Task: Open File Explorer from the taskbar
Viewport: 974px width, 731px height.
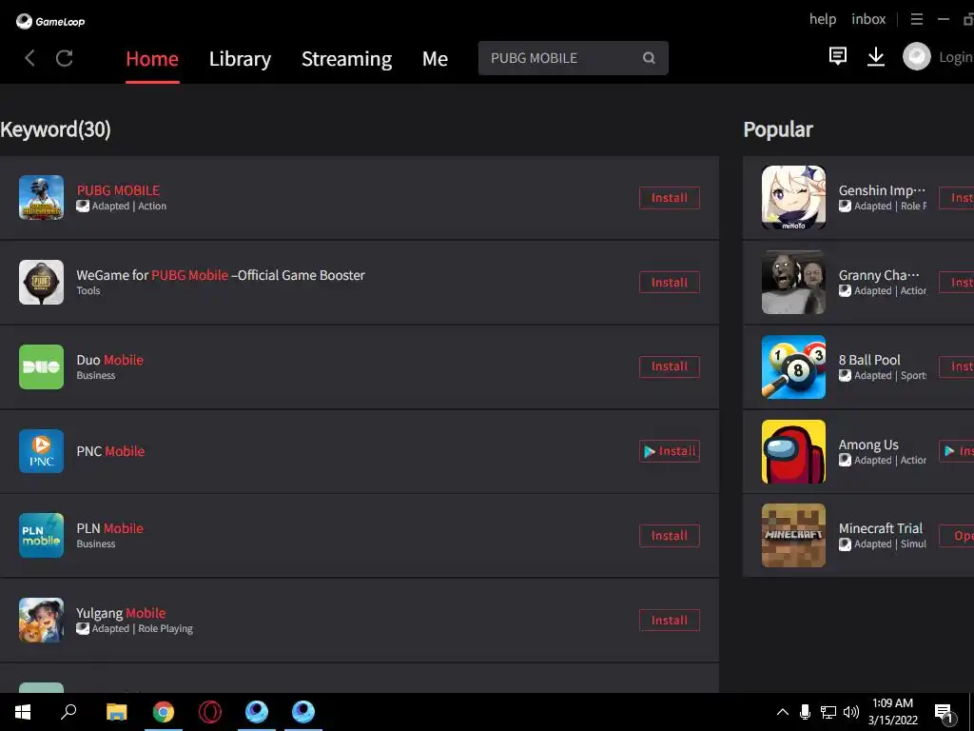Action: [x=116, y=712]
